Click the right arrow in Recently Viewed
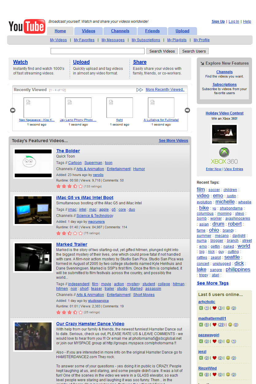 [x=187, y=110]
